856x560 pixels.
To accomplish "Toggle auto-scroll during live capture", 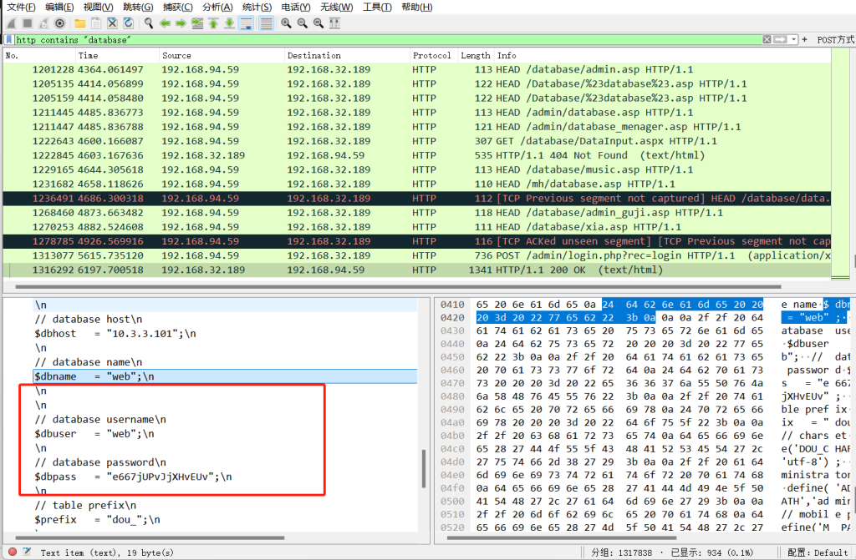I will click(247, 23).
